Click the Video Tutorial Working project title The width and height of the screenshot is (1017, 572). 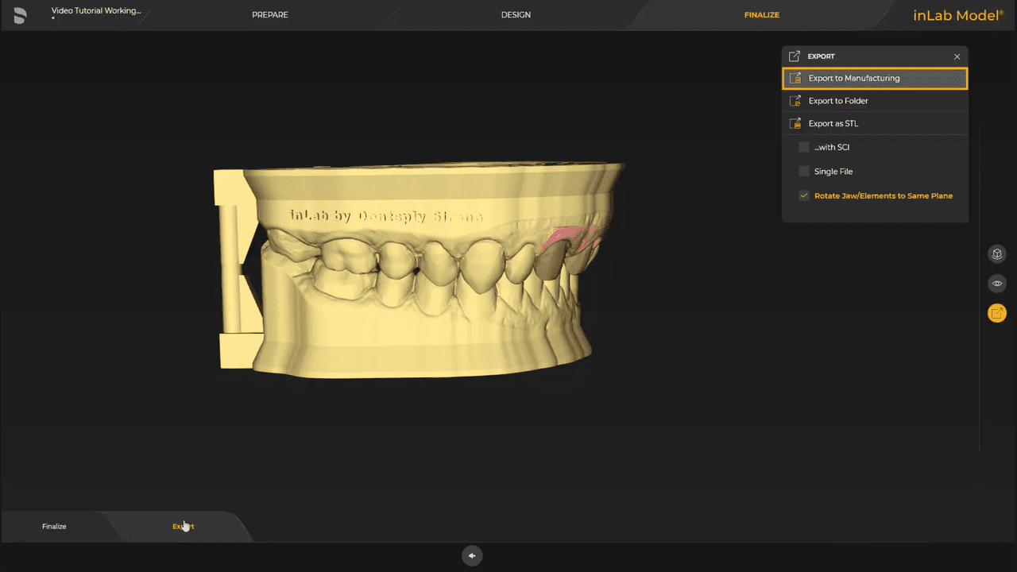(x=96, y=10)
